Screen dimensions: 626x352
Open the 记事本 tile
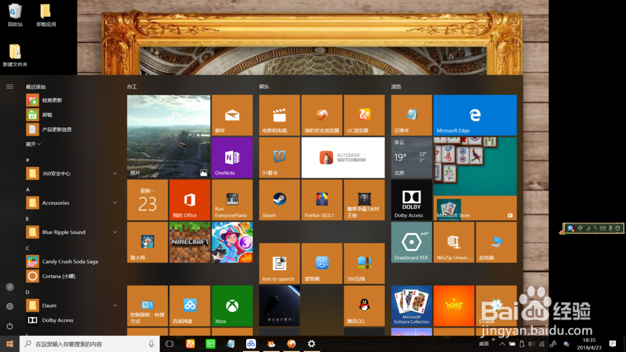(x=411, y=115)
